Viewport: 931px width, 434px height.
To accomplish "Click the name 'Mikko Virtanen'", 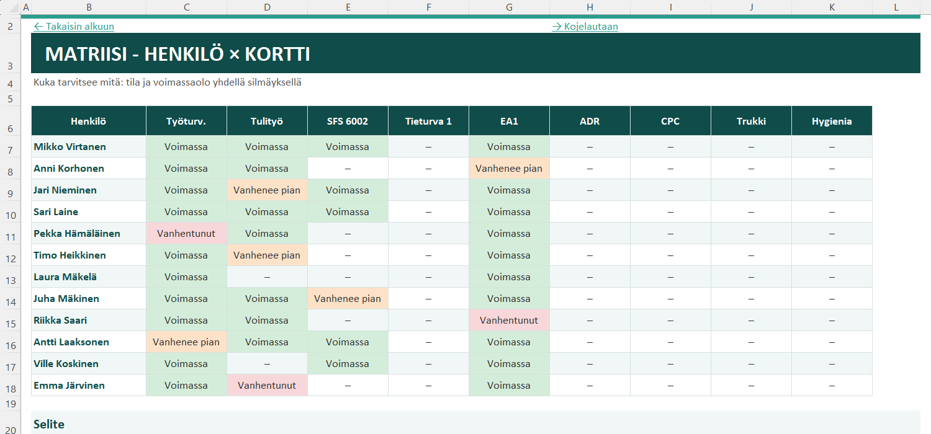I will [x=70, y=147].
